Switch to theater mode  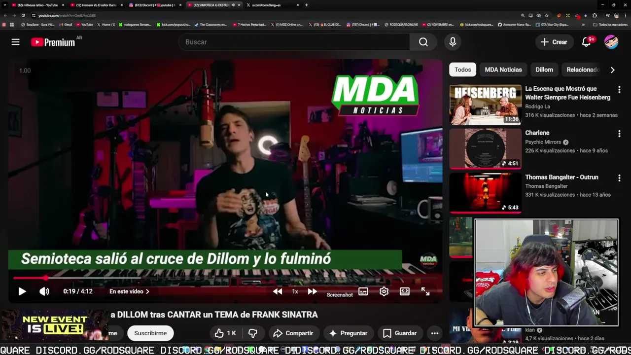pos(405,291)
